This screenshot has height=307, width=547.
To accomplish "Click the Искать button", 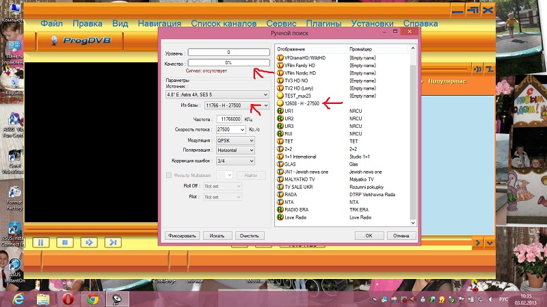I will click(x=217, y=235).
